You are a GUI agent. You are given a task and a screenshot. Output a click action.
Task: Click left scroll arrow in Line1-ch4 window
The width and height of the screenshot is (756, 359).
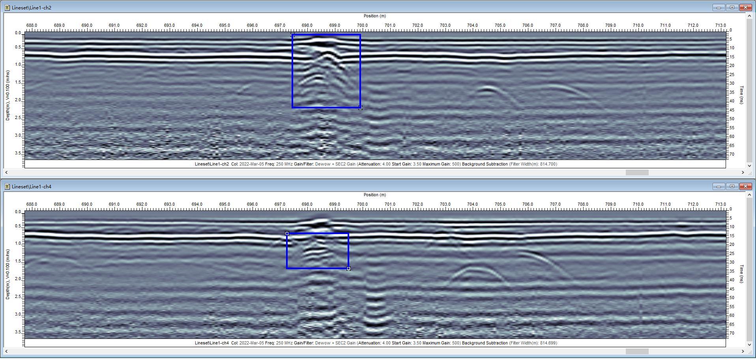[x=6, y=351]
